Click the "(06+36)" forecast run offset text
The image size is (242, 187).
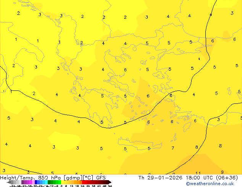tap(227, 178)
